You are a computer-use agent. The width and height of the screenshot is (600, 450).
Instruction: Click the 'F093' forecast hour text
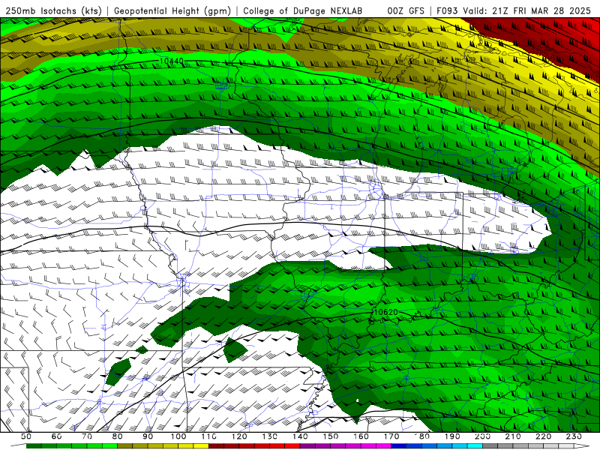click(447, 10)
